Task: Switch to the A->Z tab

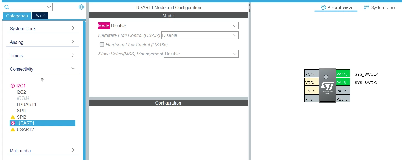Action: (x=40, y=16)
